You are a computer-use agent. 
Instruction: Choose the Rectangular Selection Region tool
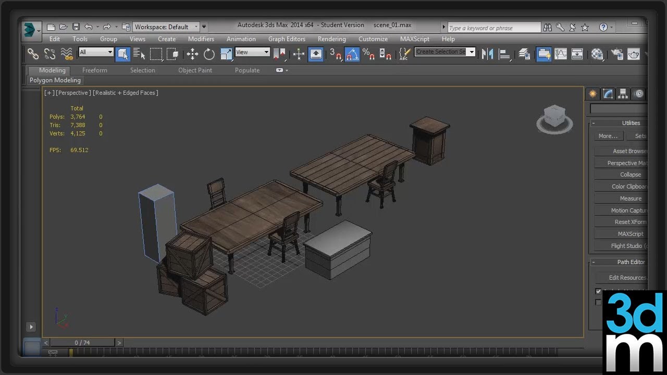point(156,54)
